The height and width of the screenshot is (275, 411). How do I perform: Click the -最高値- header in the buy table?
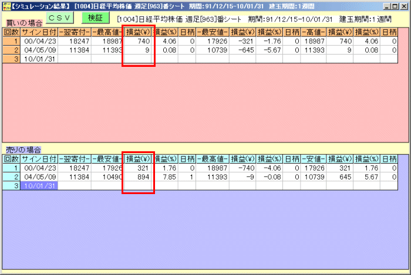pyautogui.click(x=107, y=32)
